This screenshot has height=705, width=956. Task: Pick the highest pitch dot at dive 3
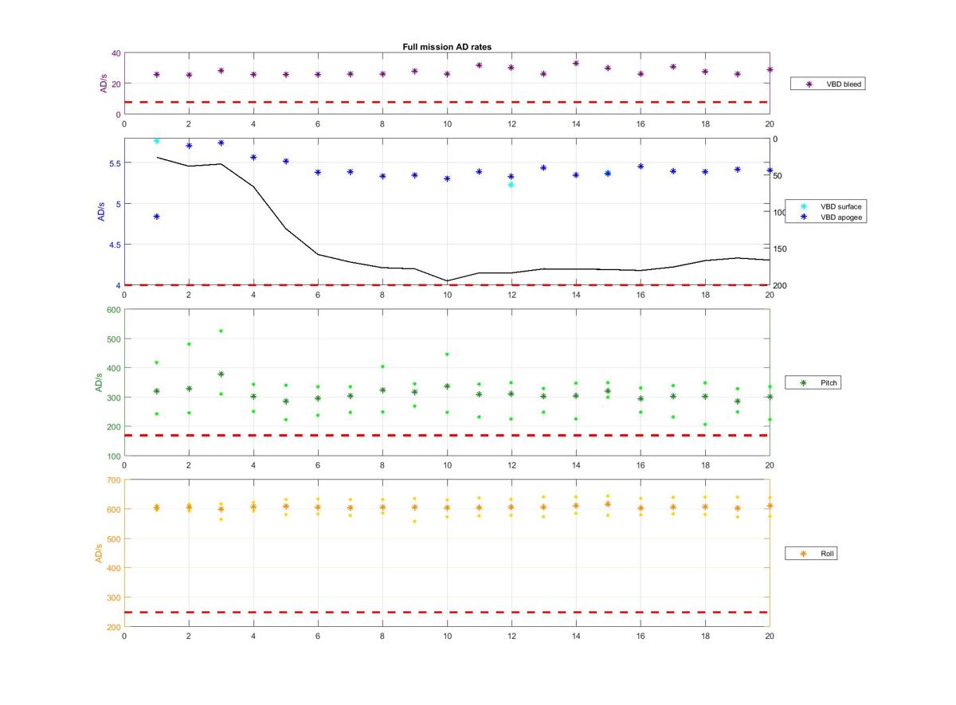click(x=221, y=331)
